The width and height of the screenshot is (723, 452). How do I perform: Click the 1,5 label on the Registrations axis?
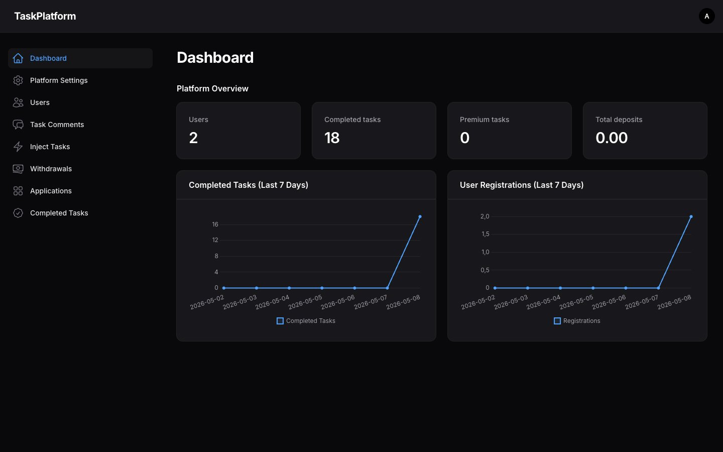[485, 234]
